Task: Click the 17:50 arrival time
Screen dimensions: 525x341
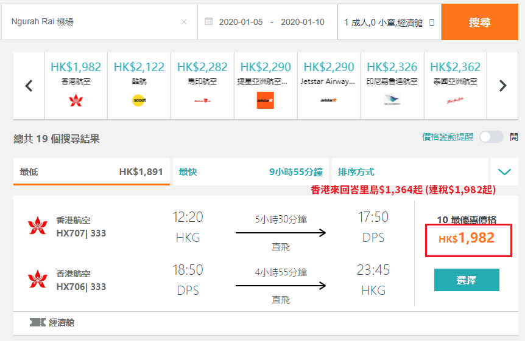Action: click(373, 218)
